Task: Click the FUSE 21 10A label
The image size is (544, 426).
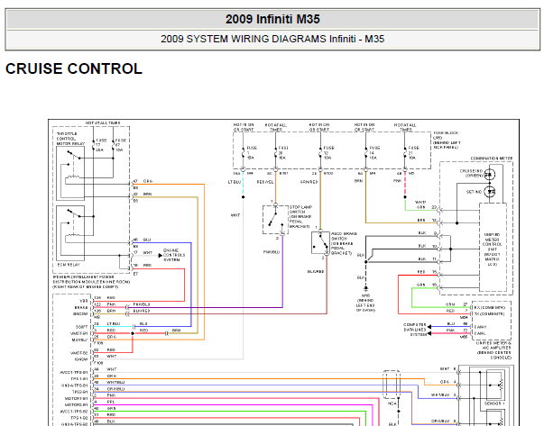Action: point(413,153)
